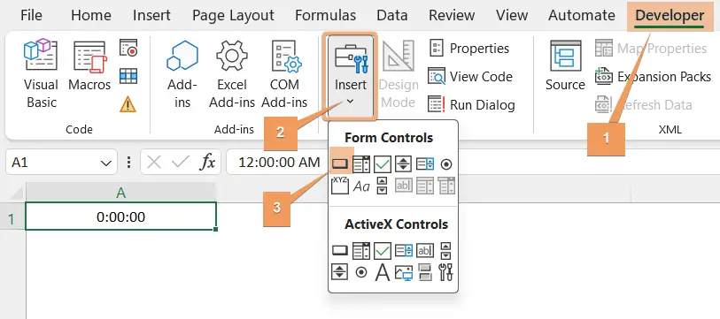Open COM Add-ins dialog
The height and width of the screenshot is (319, 720).
tap(284, 73)
